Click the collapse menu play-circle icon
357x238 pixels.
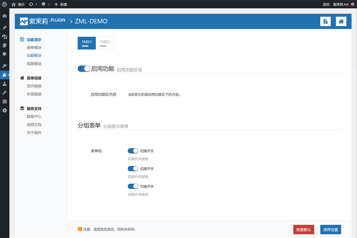coord(4,110)
